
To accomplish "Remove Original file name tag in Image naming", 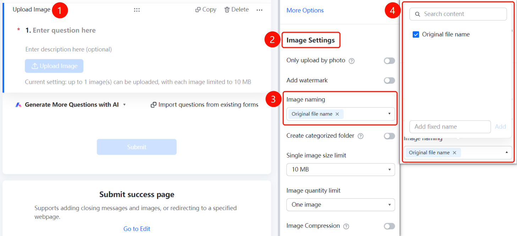I will pyautogui.click(x=337, y=114).
